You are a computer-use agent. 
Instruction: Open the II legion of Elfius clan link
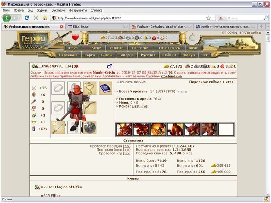pyautogui.click(x=68, y=187)
